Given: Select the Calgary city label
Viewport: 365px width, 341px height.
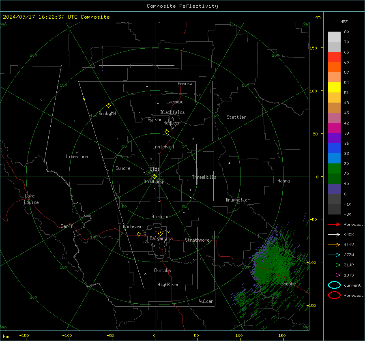Looking at the screenshot, I should click(x=158, y=238).
